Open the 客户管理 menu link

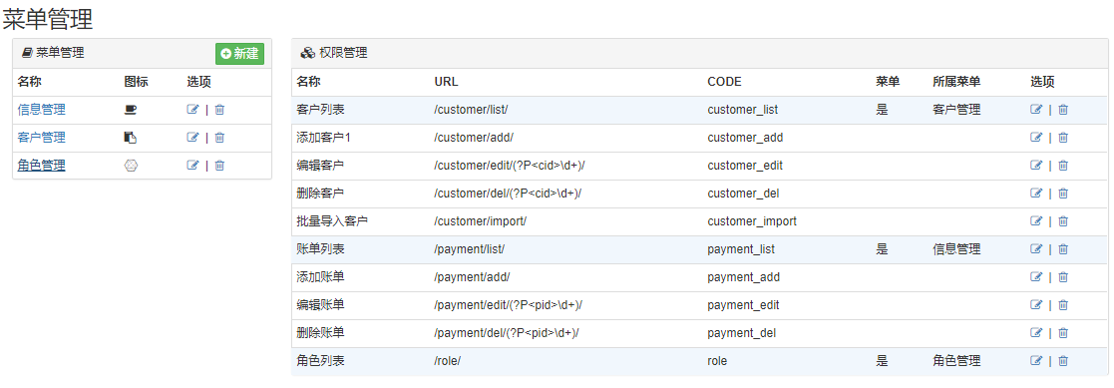(x=42, y=138)
